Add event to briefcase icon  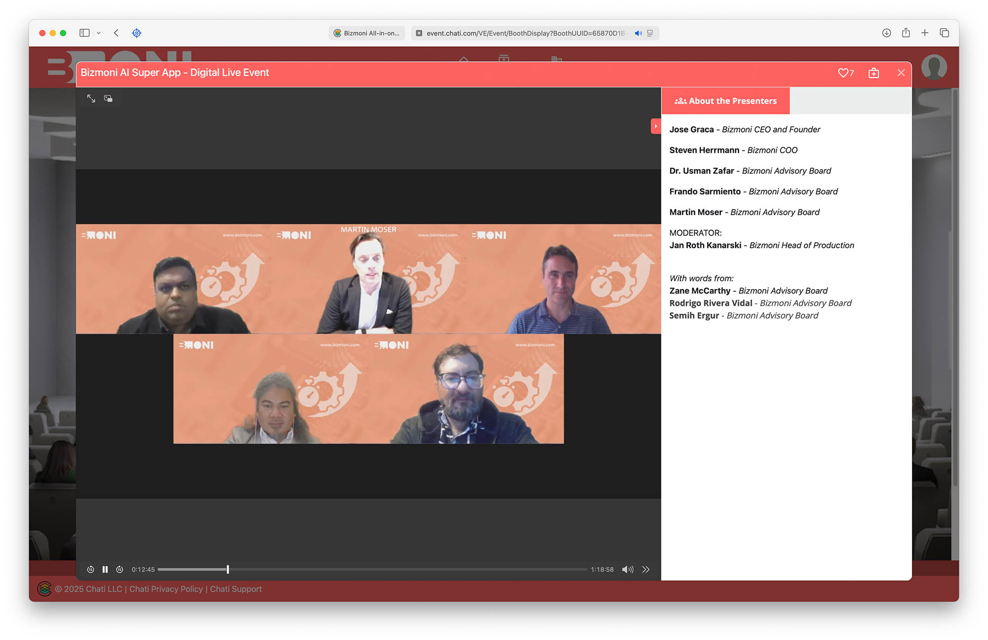[x=873, y=73]
